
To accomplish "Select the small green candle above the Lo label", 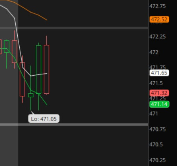I will 31,95.
